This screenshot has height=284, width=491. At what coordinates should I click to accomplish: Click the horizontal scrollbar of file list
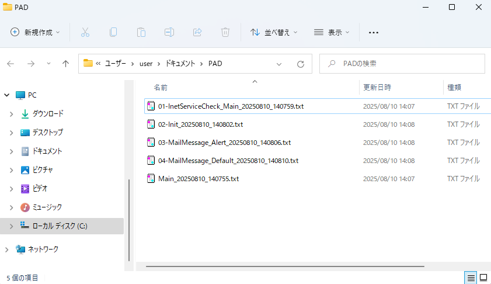[285, 266]
